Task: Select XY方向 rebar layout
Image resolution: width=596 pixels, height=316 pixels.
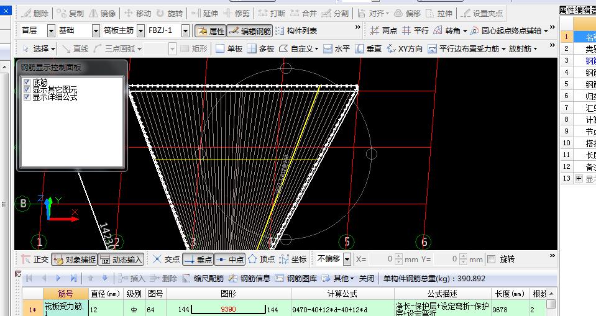Action: click(405, 48)
